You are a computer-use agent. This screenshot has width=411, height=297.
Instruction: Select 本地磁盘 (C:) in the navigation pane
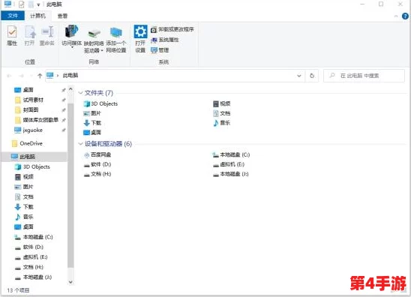coord(34,237)
